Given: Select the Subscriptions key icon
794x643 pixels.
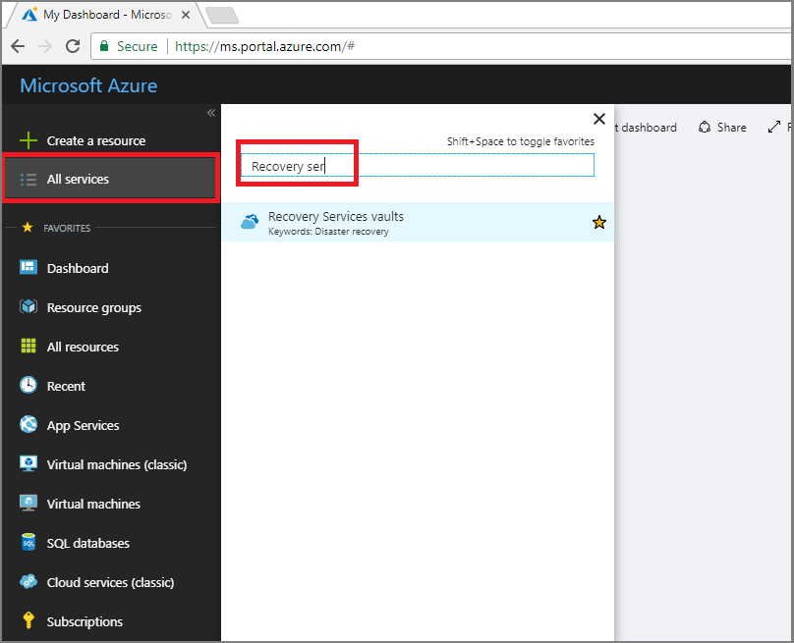Looking at the screenshot, I should click(29, 621).
